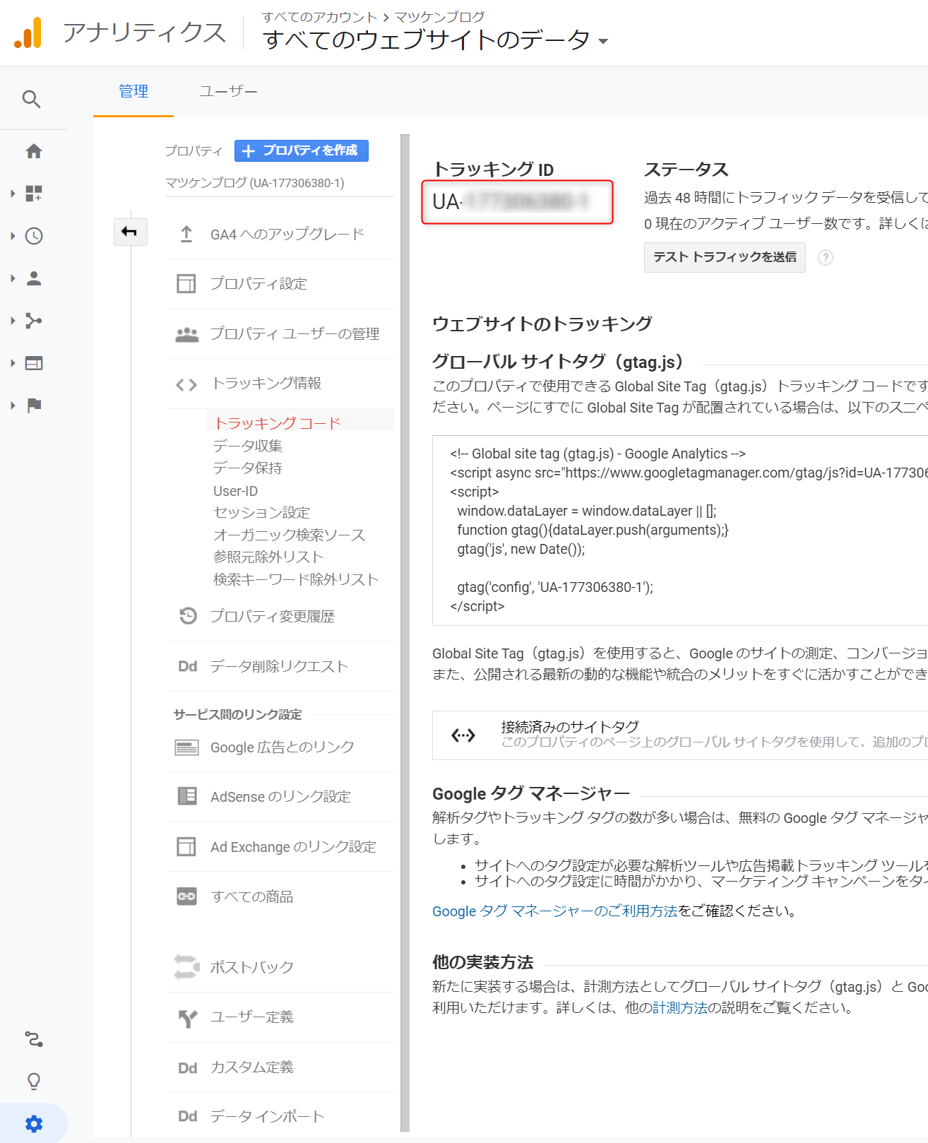Click the GA4 upgrade arrow icon
Viewport: 928px width, 1143px height.
click(x=186, y=234)
